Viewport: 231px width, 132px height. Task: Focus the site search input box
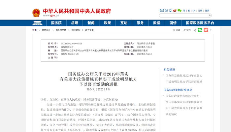click(x=183, y=15)
